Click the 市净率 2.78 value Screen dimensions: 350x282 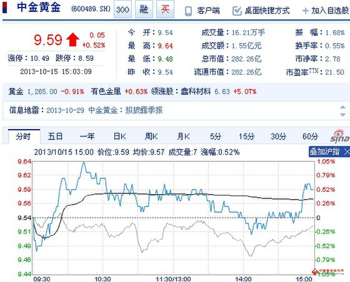(332, 59)
